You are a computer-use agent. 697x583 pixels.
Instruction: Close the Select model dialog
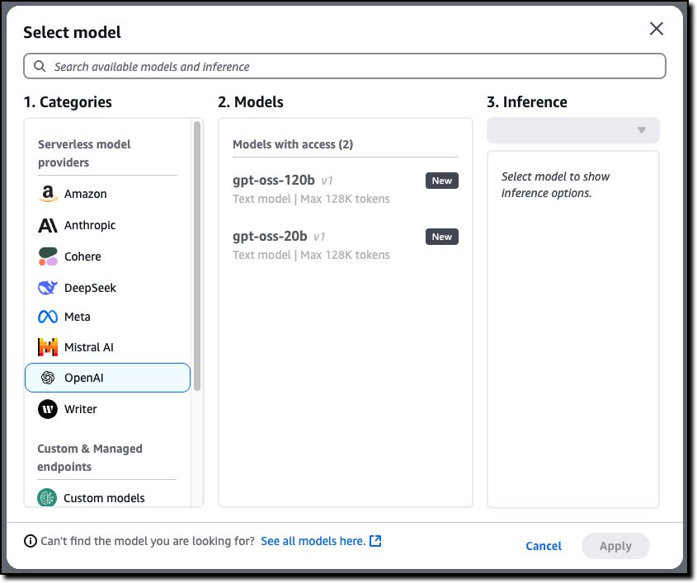656,29
